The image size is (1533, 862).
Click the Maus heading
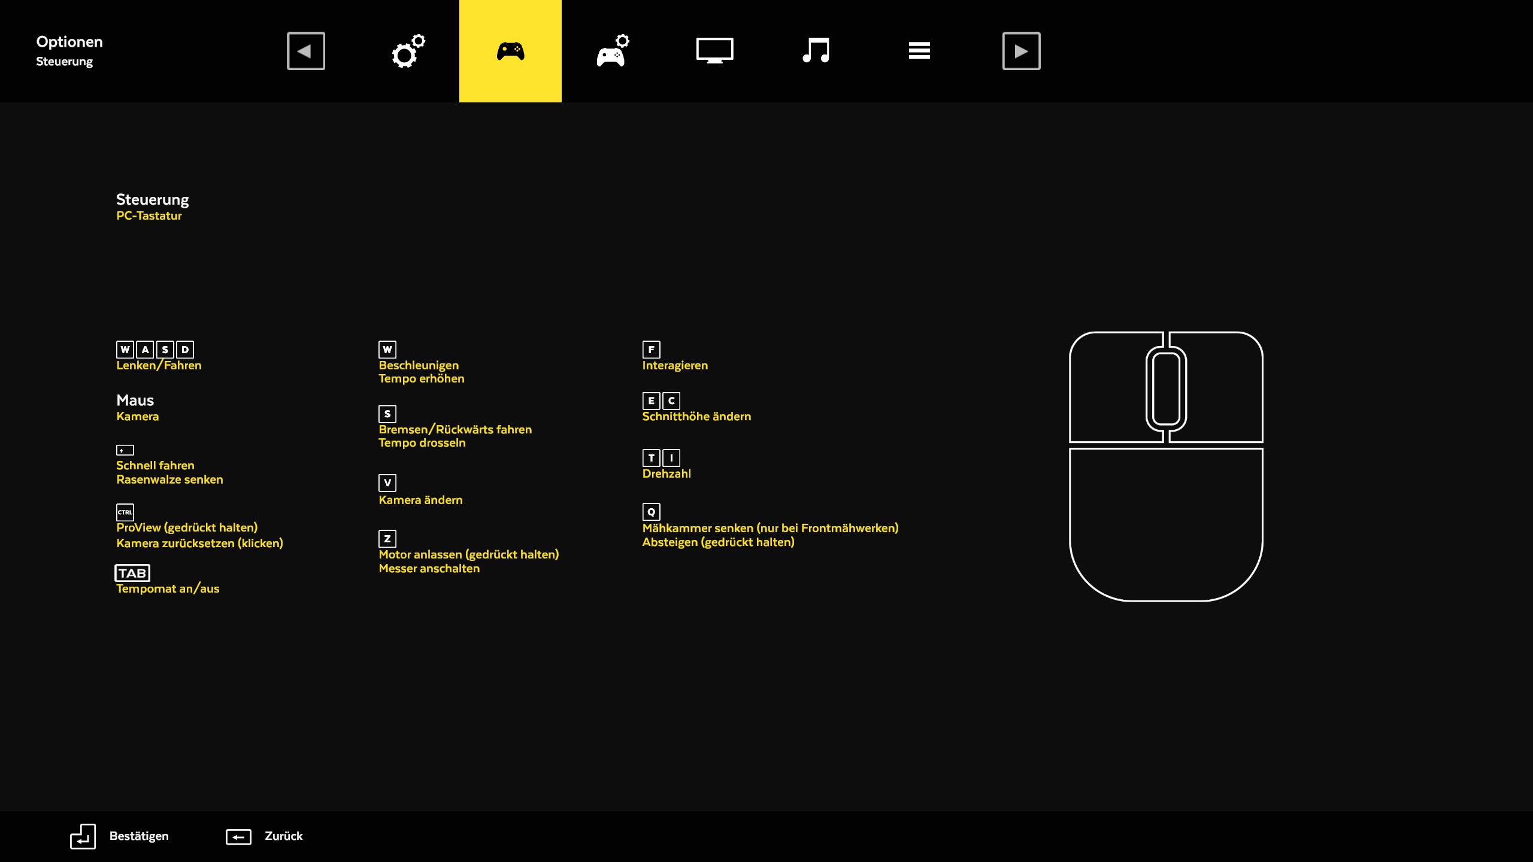135,400
